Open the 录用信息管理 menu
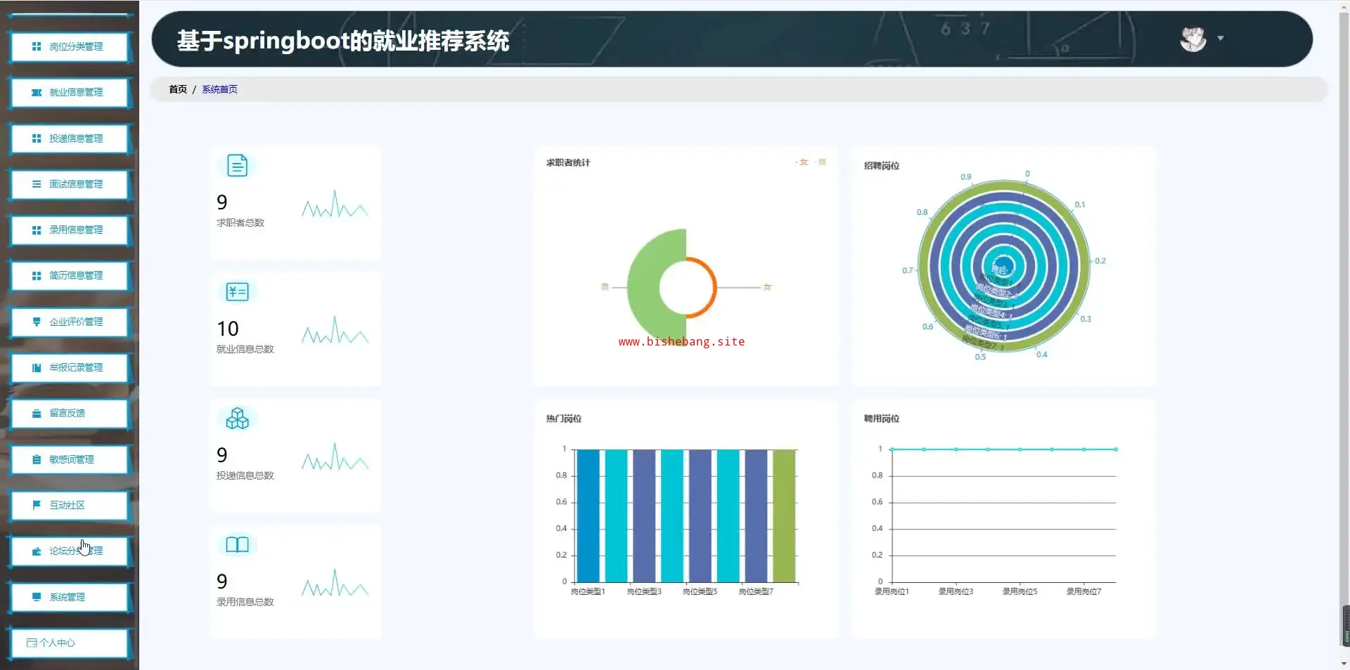This screenshot has height=670, width=1350. [70, 230]
